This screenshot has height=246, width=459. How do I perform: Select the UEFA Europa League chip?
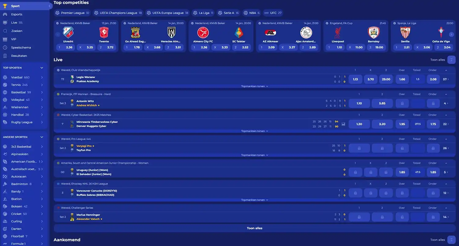coord(167,13)
